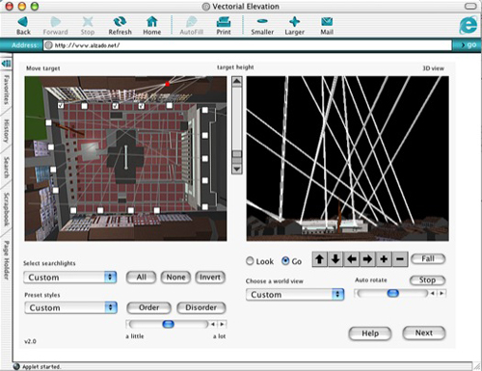Click the Help button

pos(370,333)
